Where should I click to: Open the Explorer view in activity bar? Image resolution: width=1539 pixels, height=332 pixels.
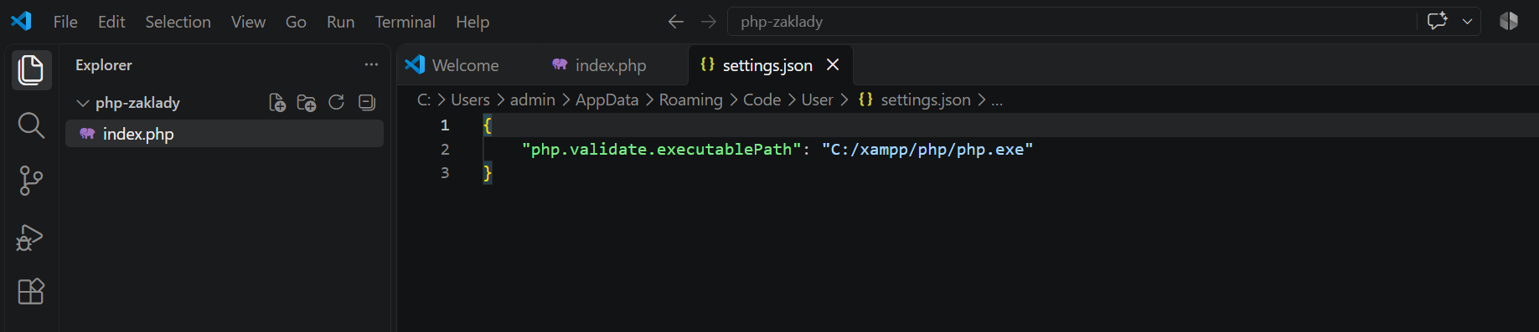pos(31,70)
